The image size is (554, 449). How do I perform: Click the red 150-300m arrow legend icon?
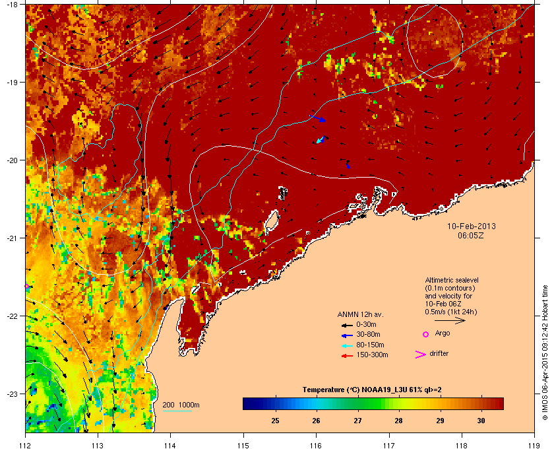coord(347,355)
